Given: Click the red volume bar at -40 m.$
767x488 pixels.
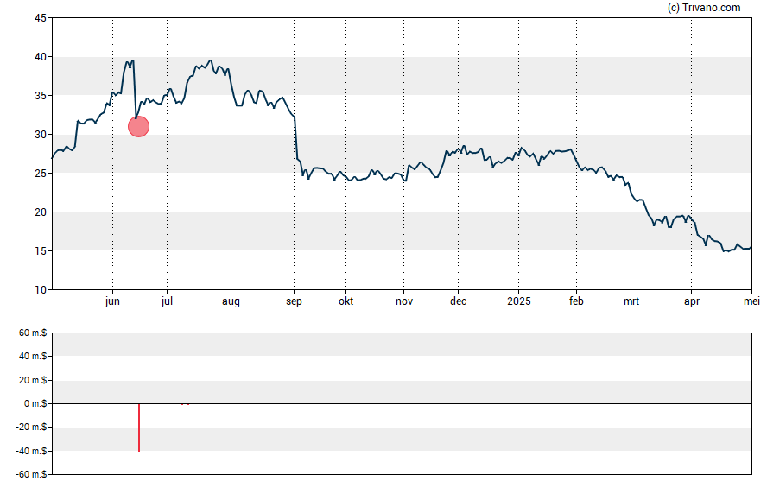Looking at the screenshot, I should point(139,428).
